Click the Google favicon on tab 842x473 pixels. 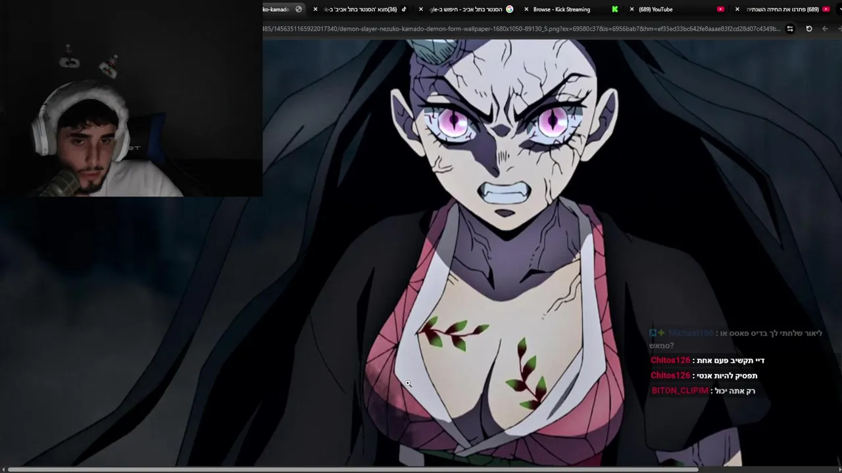pyautogui.click(x=509, y=9)
